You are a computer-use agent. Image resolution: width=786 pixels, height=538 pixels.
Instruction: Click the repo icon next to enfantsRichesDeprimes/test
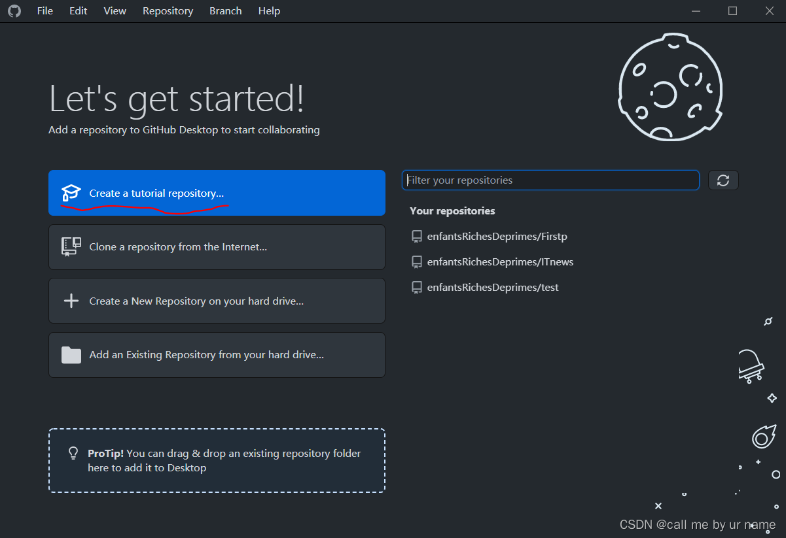417,287
